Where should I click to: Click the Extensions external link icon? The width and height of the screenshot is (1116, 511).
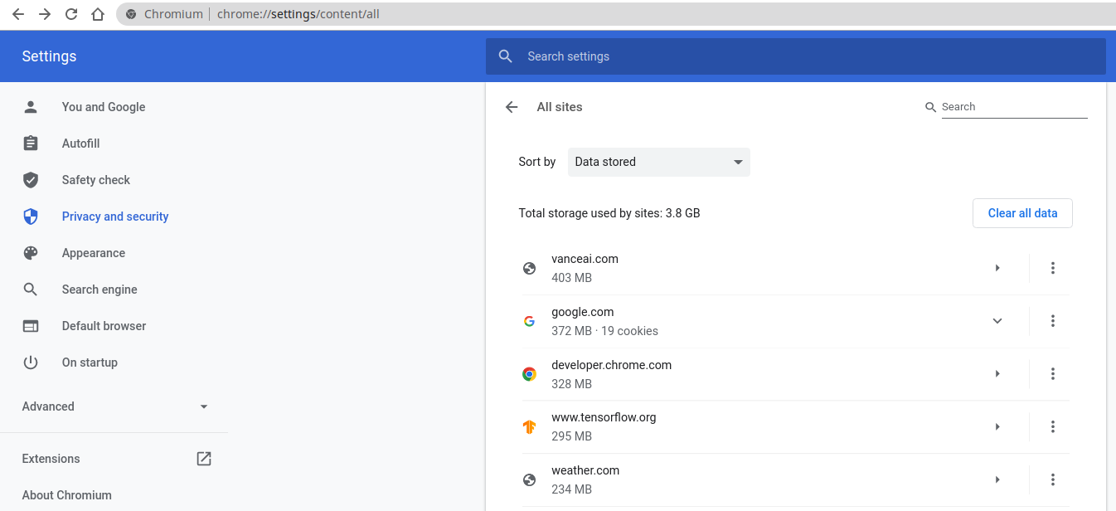(204, 459)
